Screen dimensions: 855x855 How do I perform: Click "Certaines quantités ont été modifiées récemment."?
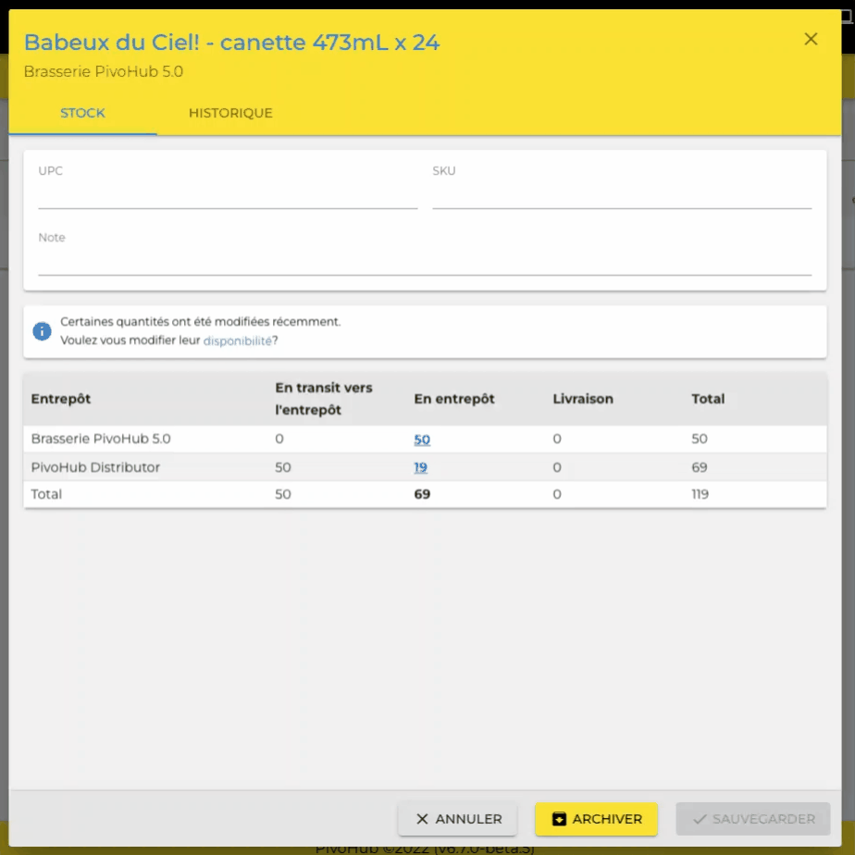[200, 322]
